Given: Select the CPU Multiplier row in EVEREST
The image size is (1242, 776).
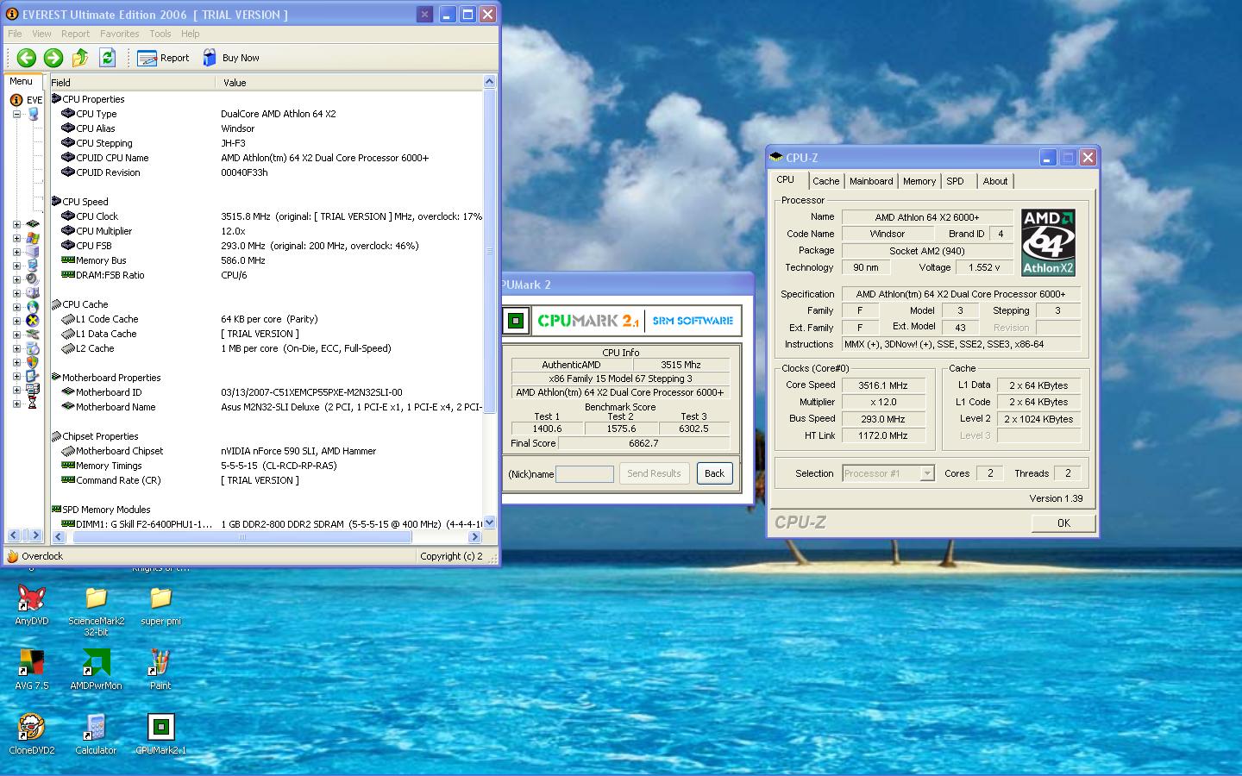Looking at the screenshot, I should click(x=267, y=231).
